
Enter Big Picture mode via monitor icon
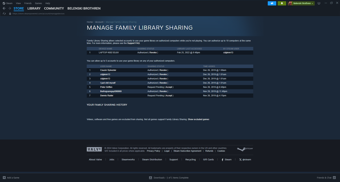tap(319, 3)
